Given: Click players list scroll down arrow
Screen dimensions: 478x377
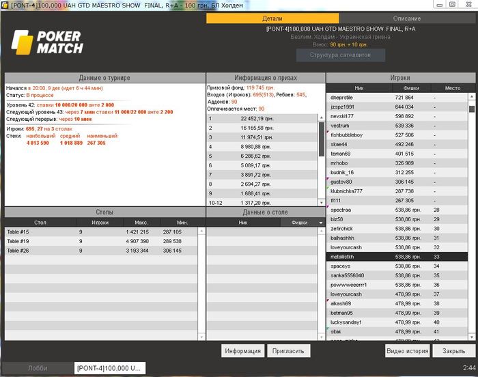Looking at the screenshot, I should tap(472, 337).
